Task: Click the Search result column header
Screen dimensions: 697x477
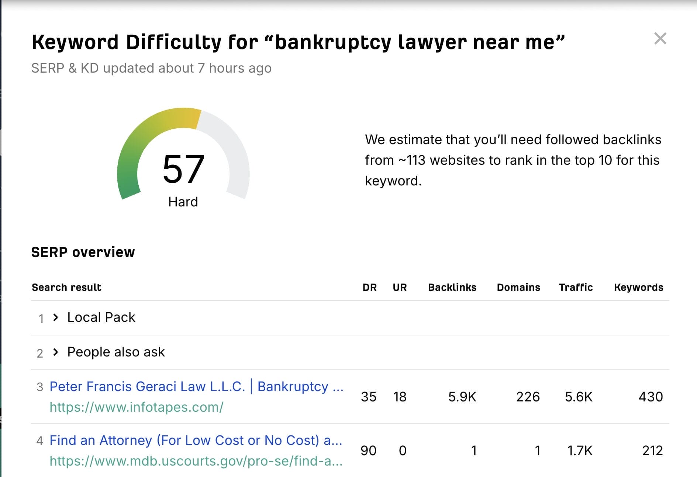Action: (x=66, y=287)
